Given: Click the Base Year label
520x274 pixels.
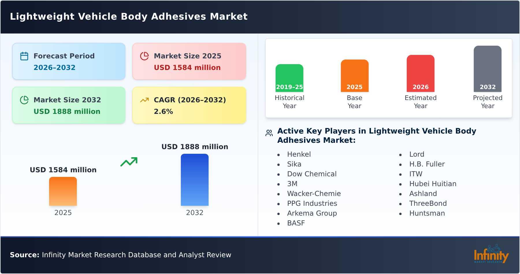Looking at the screenshot, I should pos(354,102).
